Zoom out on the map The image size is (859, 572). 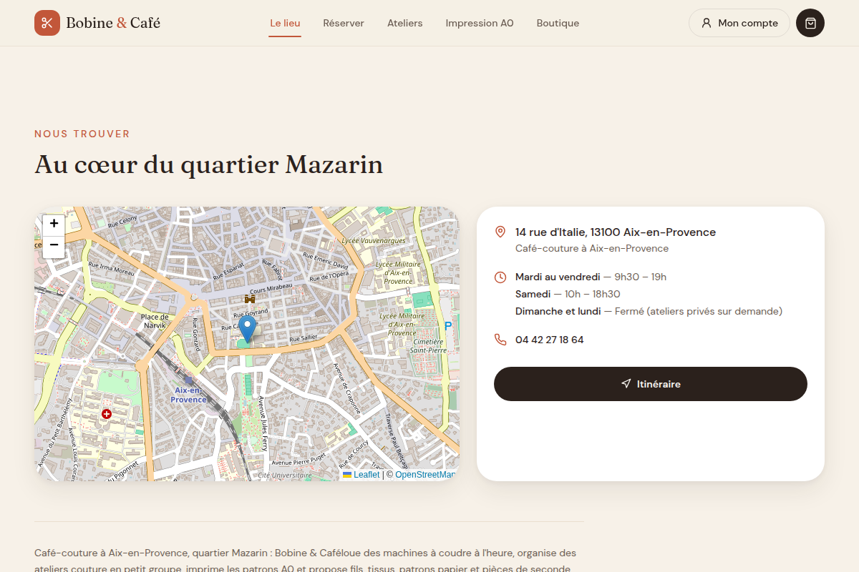tap(54, 247)
